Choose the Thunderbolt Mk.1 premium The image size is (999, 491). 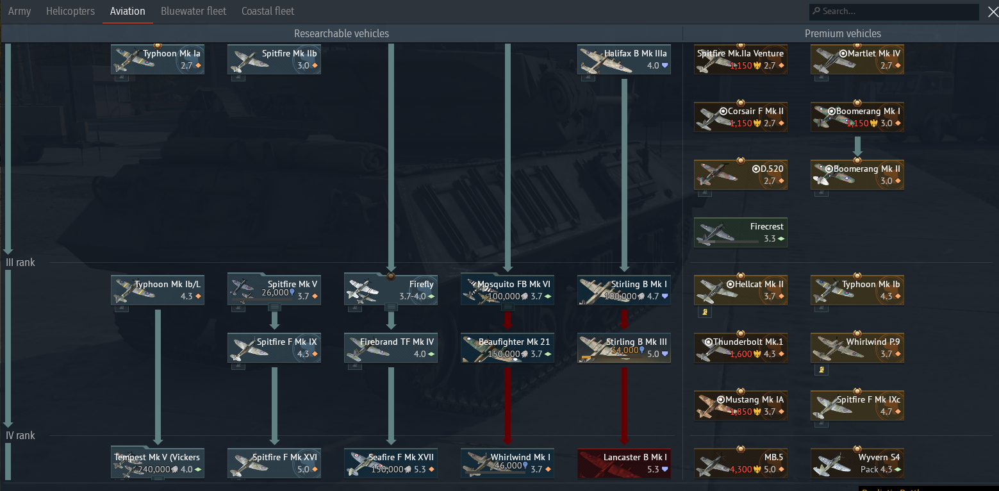coord(741,347)
